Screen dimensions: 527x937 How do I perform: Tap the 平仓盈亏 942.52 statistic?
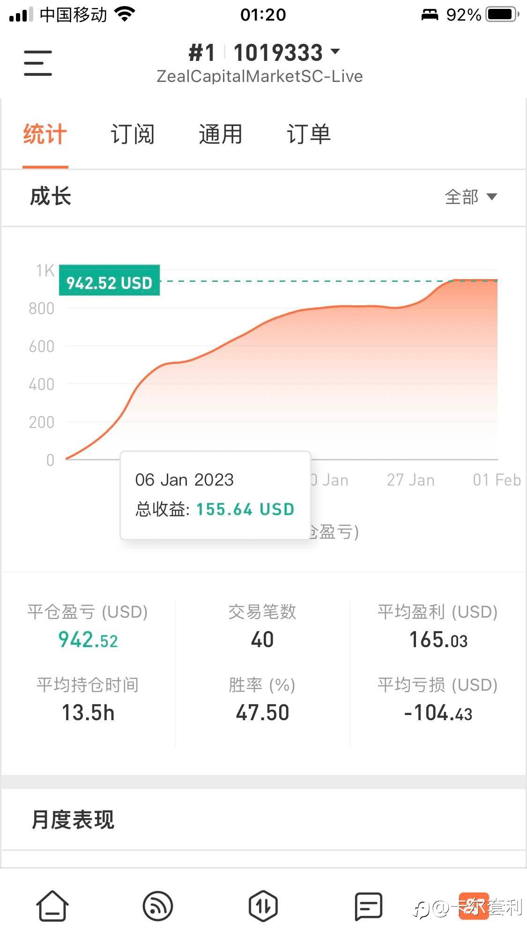click(88, 640)
